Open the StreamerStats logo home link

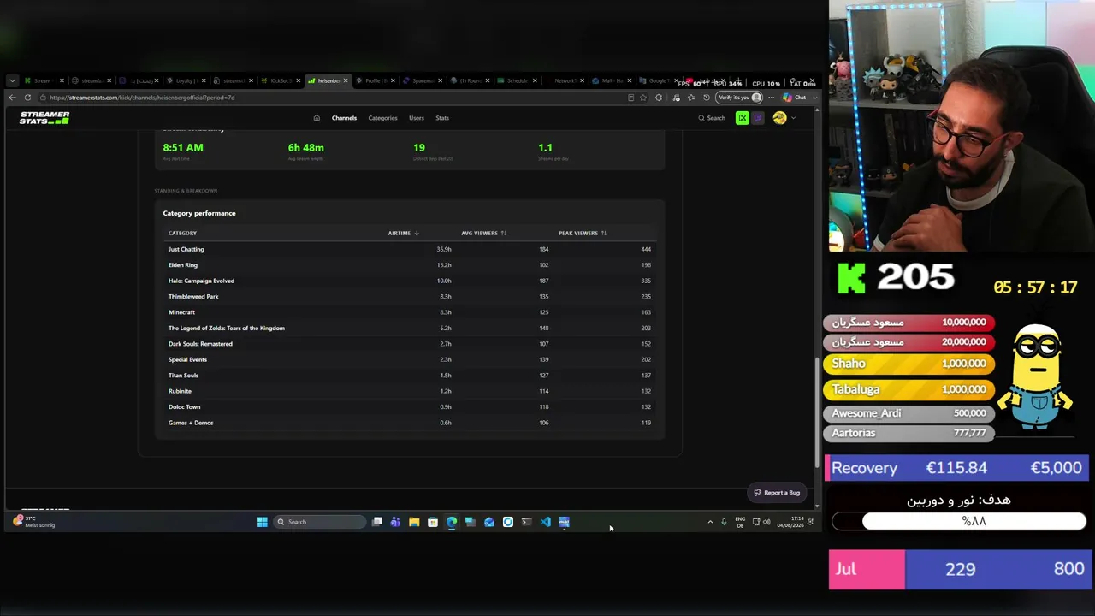point(44,118)
